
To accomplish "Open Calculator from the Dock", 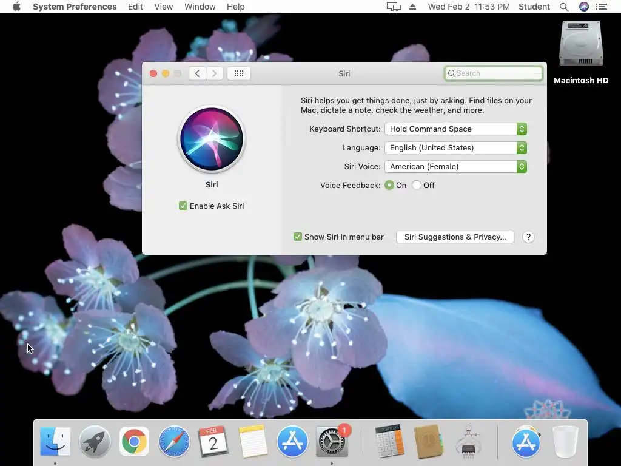I will (x=389, y=441).
